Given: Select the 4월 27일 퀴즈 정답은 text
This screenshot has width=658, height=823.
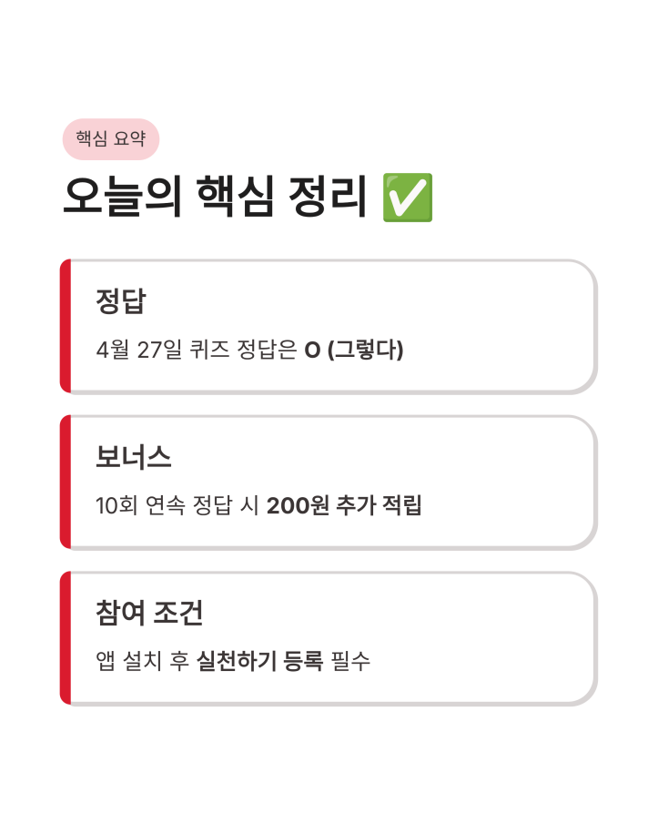Looking at the screenshot, I should click(197, 350).
